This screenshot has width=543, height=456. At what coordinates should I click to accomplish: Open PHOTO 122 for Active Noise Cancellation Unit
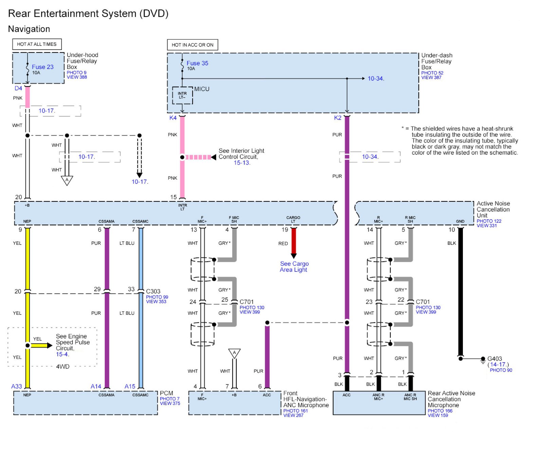coord(489,221)
